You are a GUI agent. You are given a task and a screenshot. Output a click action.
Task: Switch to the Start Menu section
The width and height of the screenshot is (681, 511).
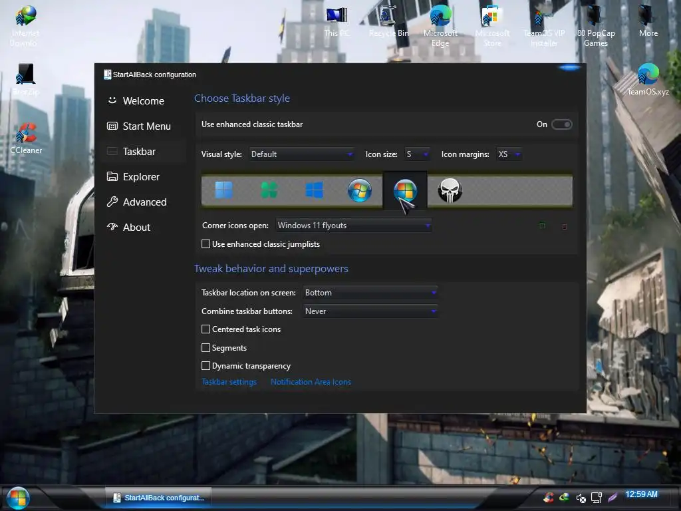[144, 126]
